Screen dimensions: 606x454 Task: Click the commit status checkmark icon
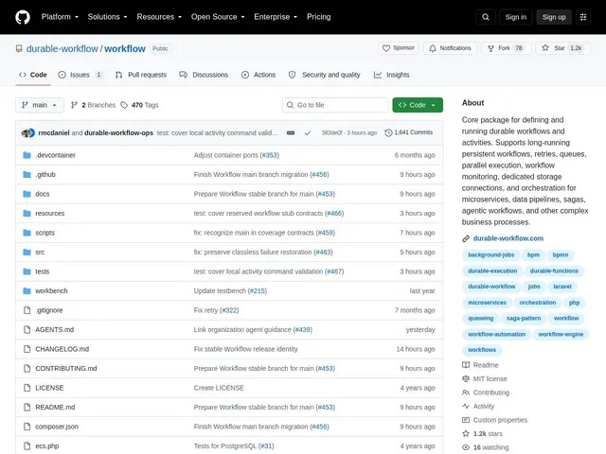308,132
